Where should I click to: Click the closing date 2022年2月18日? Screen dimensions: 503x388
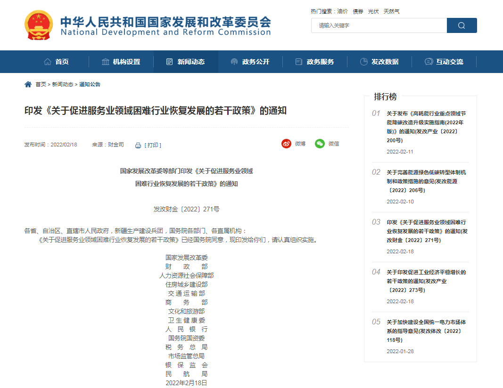tap(186, 383)
